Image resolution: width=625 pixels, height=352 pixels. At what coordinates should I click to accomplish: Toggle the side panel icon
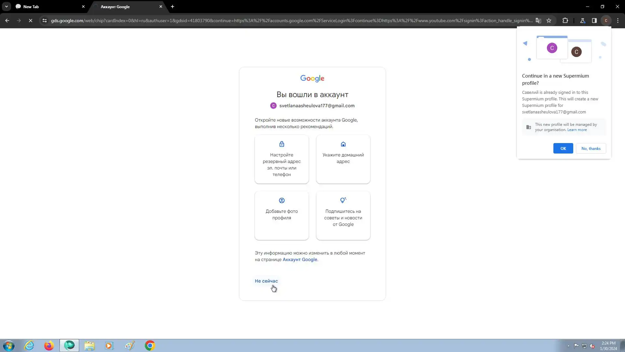tap(594, 21)
